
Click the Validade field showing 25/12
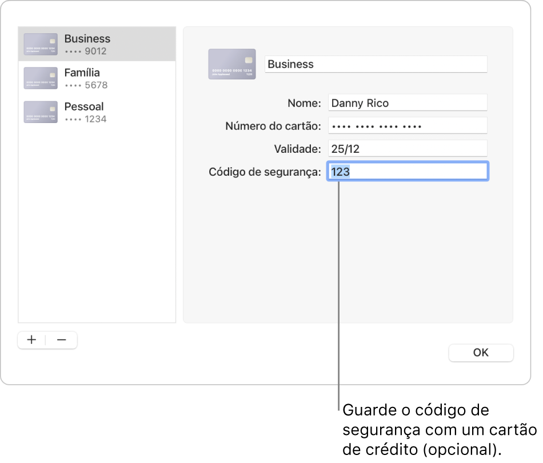point(408,149)
